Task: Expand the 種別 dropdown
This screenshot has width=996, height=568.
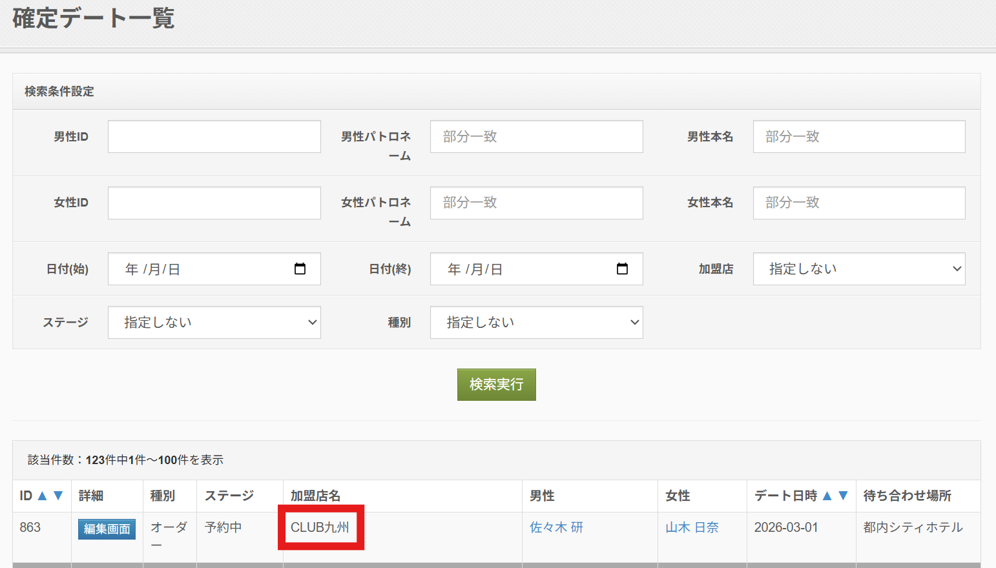Action: [x=536, y=323]
